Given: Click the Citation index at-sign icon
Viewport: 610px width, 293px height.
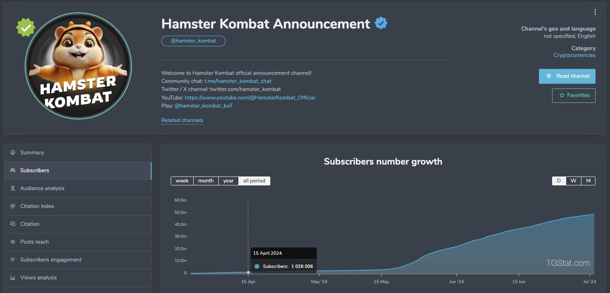Looking at the screenshot, I should pyautogui.click(x=13, y=206).
